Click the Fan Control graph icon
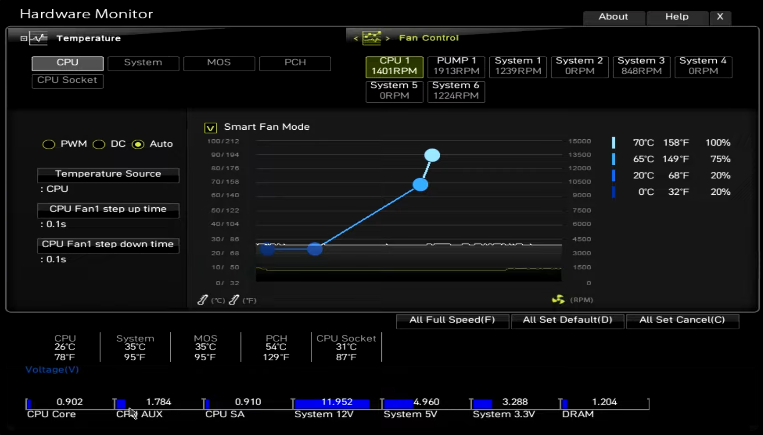763x435 pixels. (371, 38)
